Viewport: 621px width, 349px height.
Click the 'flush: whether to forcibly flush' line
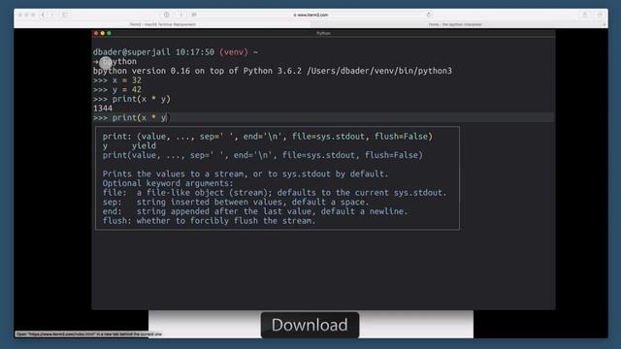pos(210,221)
